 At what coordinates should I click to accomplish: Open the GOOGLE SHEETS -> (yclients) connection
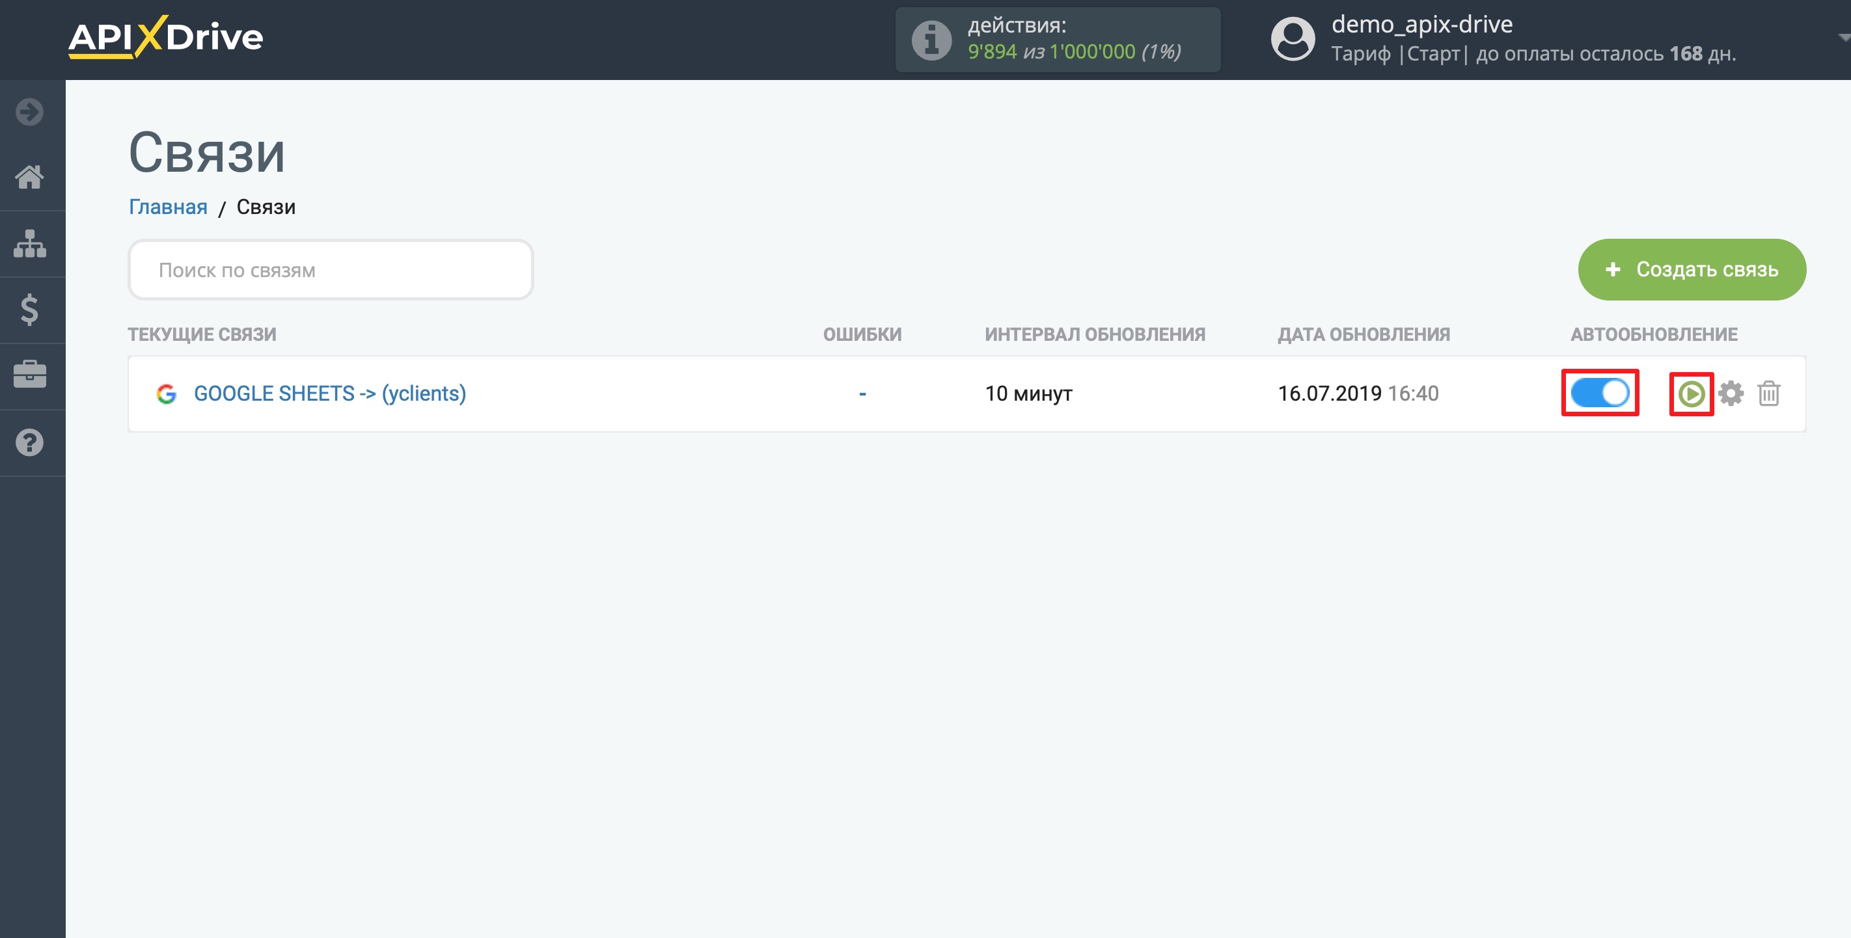[329, 394]
